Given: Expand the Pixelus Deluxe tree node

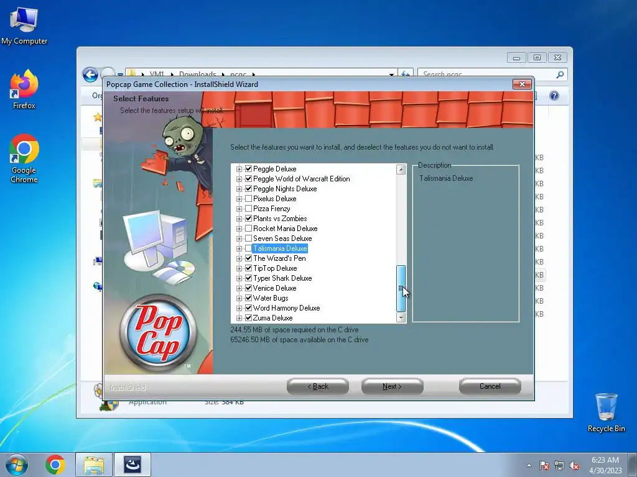Looking at the screenshot, I should pos(239,199).
